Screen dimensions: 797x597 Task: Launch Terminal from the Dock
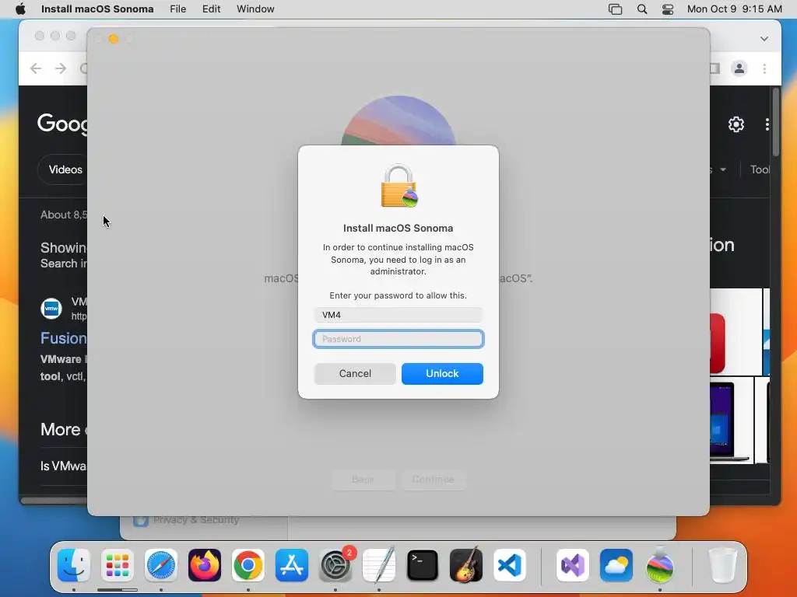click(x=423, y=565)
